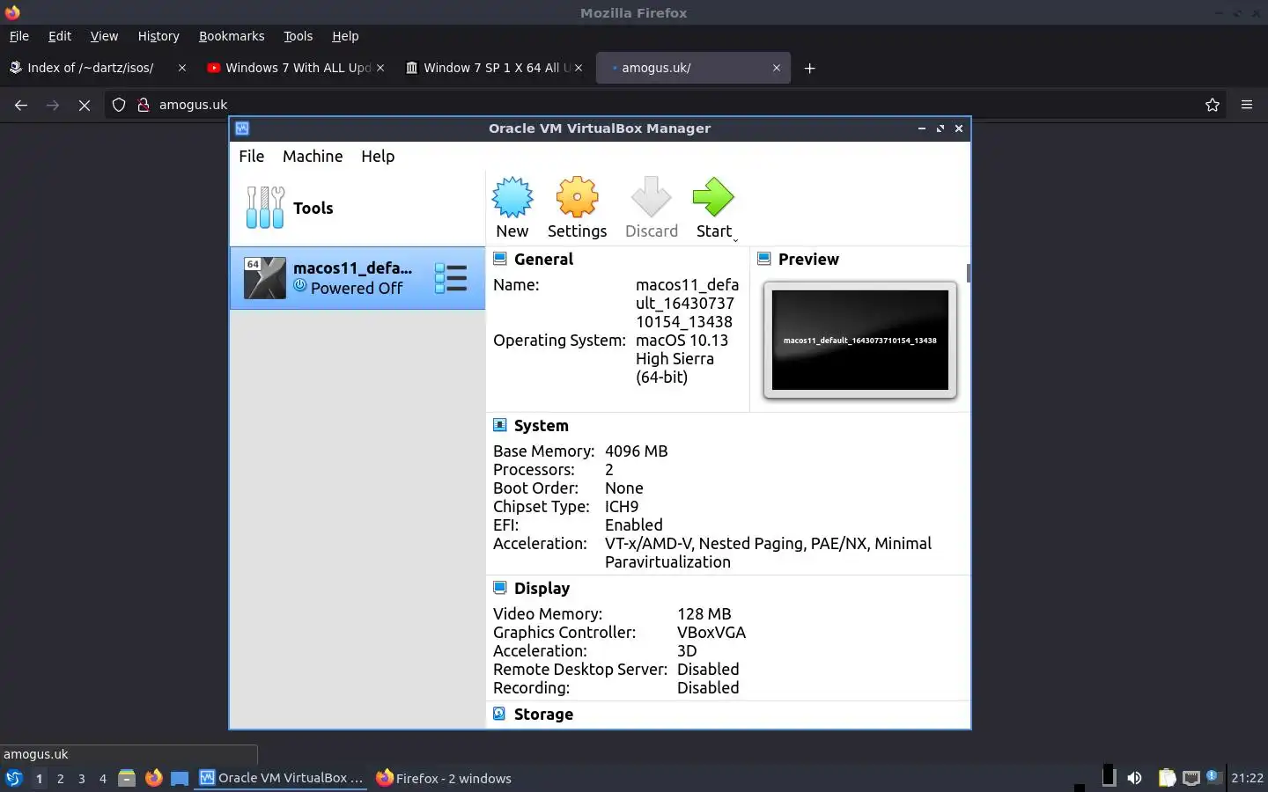Start the VM with the green arrow
Viewport: 1268px width, 792px height.
713,197
